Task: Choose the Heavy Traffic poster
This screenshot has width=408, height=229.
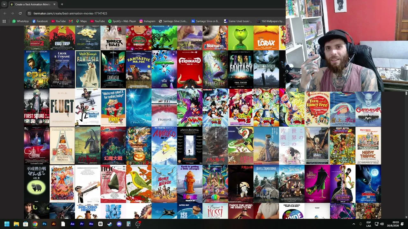Action: (x=368, y=146)
